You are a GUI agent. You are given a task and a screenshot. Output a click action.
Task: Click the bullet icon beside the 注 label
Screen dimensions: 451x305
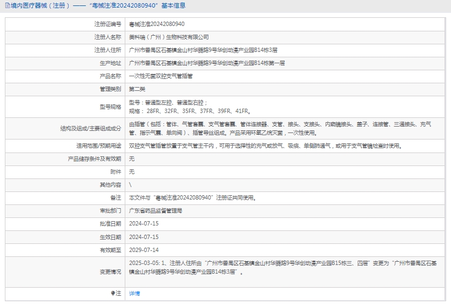pos(113,293)
